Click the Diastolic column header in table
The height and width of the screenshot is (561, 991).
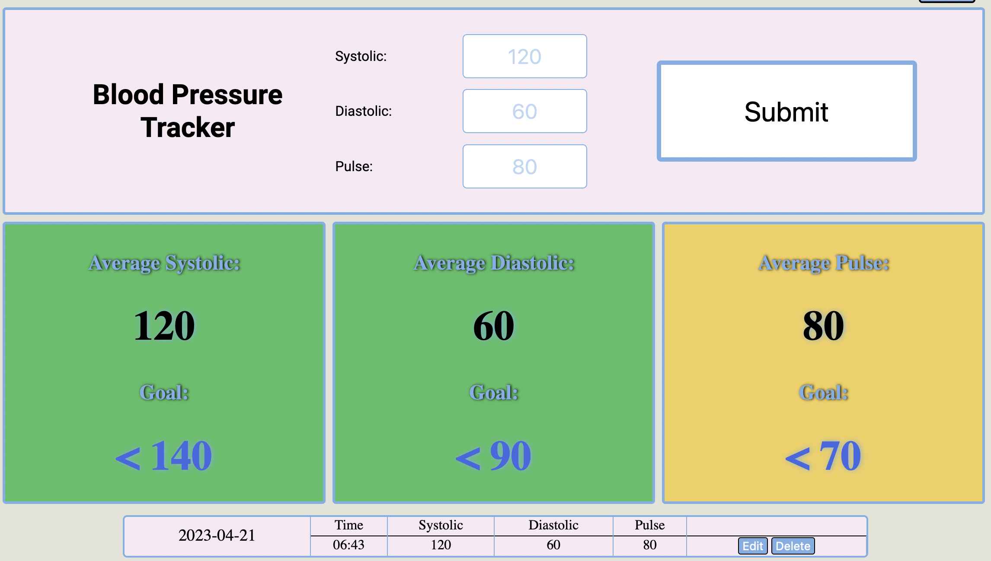[553, 525]
